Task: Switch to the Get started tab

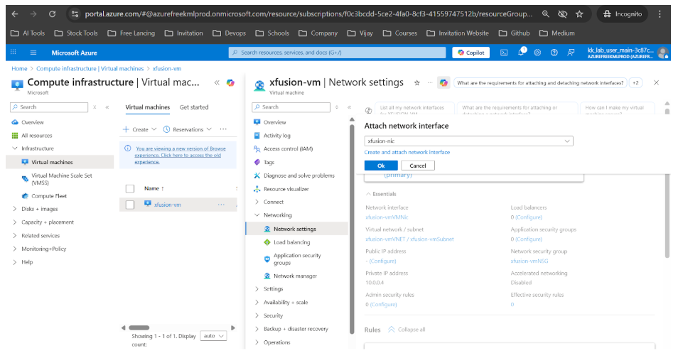Action: (194, 107)
